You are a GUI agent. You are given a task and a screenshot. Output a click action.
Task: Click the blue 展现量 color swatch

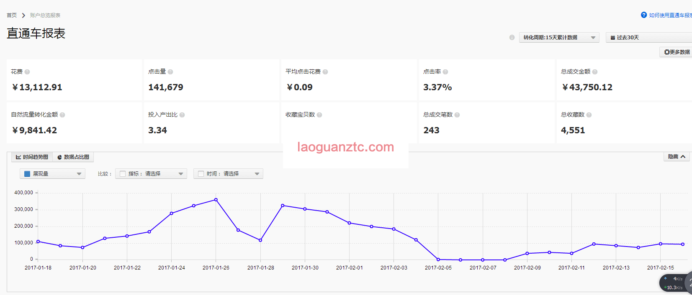click(27, 174)
